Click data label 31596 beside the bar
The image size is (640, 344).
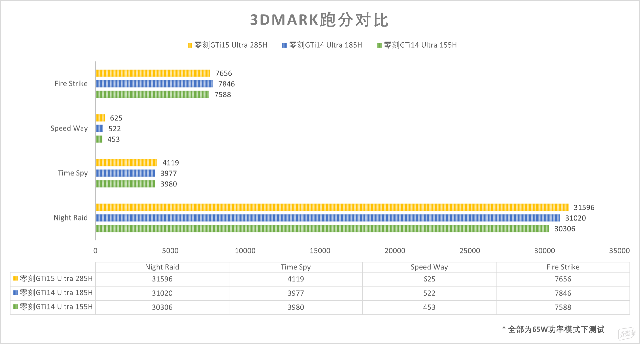click(584, 208)
